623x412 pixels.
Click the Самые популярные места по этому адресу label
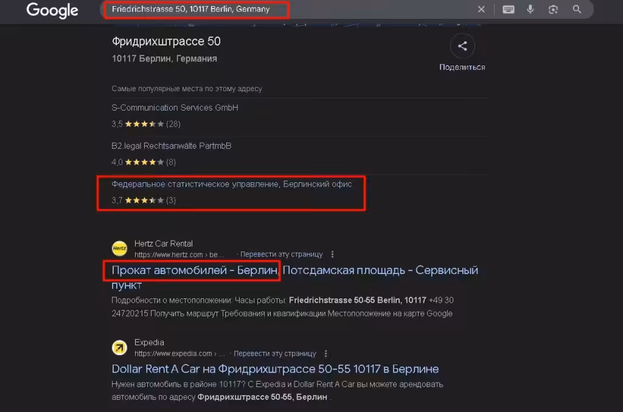pos(187,89)
